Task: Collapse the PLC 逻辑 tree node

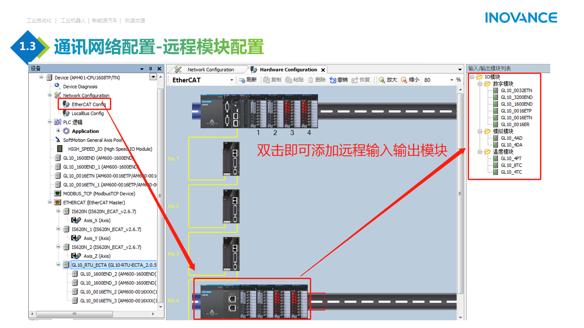Action: click(x=50, y=122)
